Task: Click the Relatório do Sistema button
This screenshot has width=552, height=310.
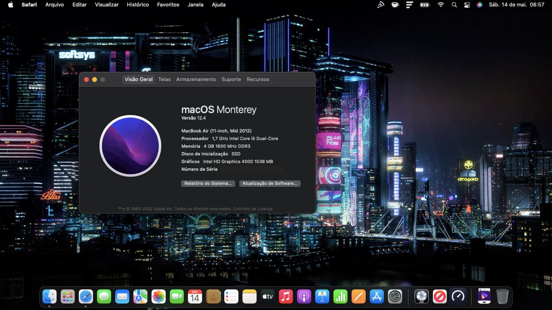Action: click(x=208, y=183)
